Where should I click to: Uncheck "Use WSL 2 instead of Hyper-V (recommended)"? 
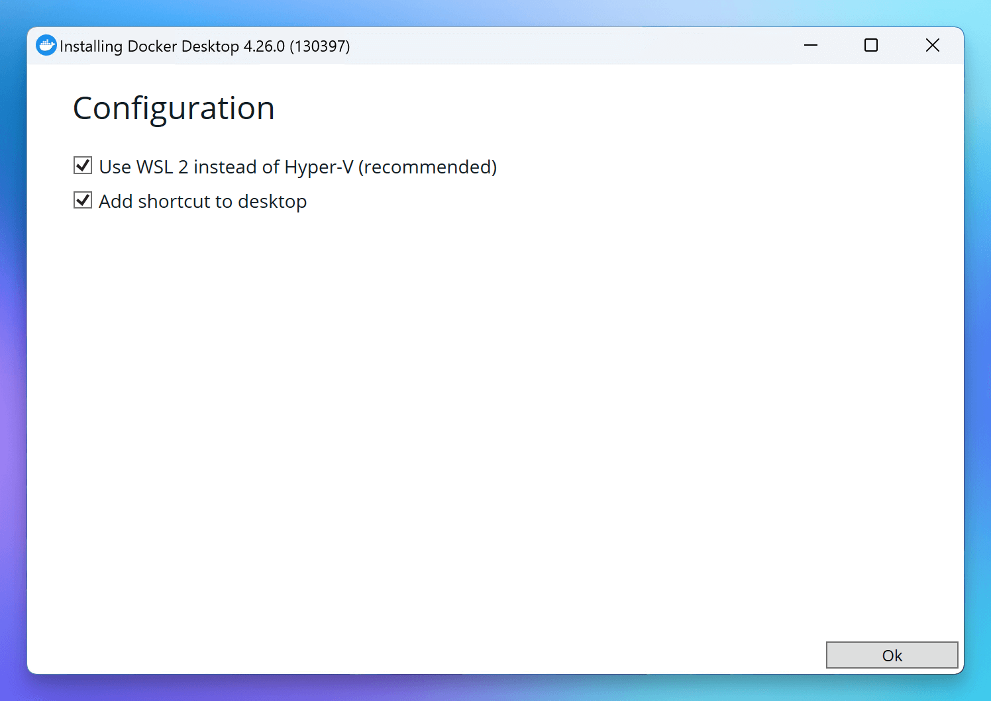coord(82,165)
